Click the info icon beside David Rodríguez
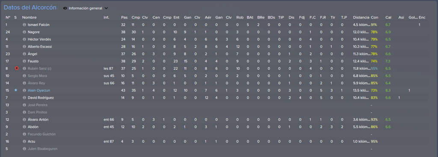The height and width of the screenshot is (157, 438). click(x=24, y=98)
